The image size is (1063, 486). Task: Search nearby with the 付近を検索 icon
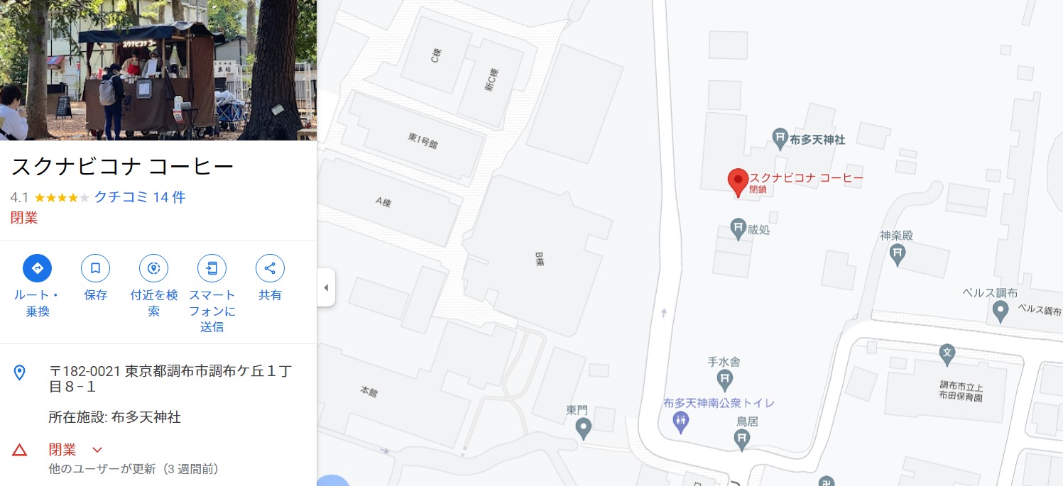pos(153,268)
